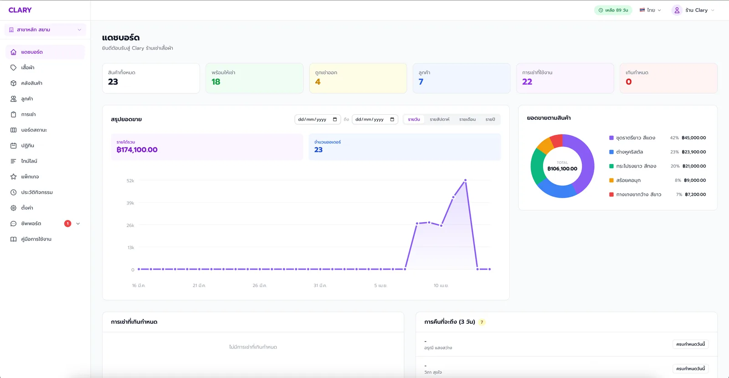Open packages via star icon
The image size is (729, 378).
point(13,177)
